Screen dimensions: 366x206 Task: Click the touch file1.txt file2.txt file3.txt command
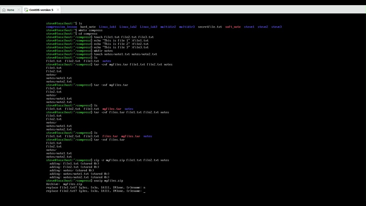[x=124, y=37]
